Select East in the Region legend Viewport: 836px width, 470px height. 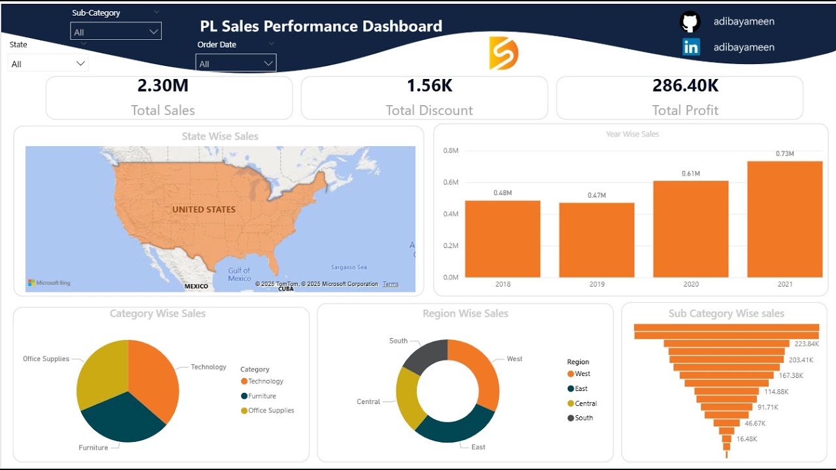(577, 388)
